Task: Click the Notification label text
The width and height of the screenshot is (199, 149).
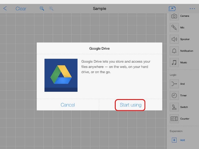Action: tap(187, 51)
